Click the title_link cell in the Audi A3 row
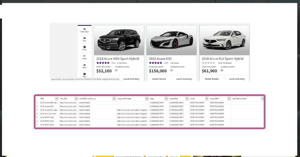Viewport: 300px width, 157px height. 68,114
